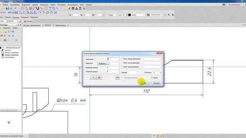Screen dimensions: 246x138
Task: Click the Текст под размером input field
Action: (x=152, y=67)
